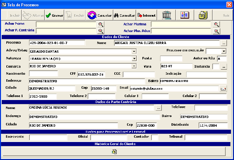Open the Natureza dropdown list

tap(134, 59)
